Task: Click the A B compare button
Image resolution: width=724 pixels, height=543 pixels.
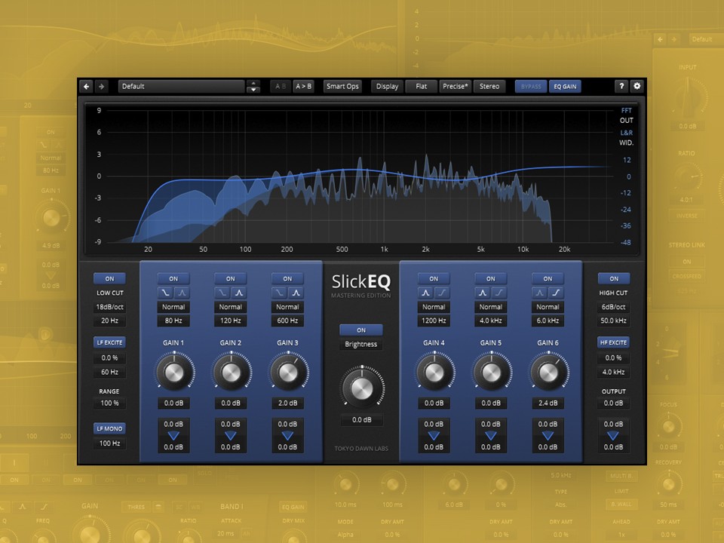Action: pos(281,86)
